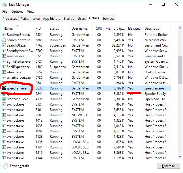This screenshot has height=173, width=183.
Task: Click the ShellExperience... process icon
Action: click(x=4, y=67)
